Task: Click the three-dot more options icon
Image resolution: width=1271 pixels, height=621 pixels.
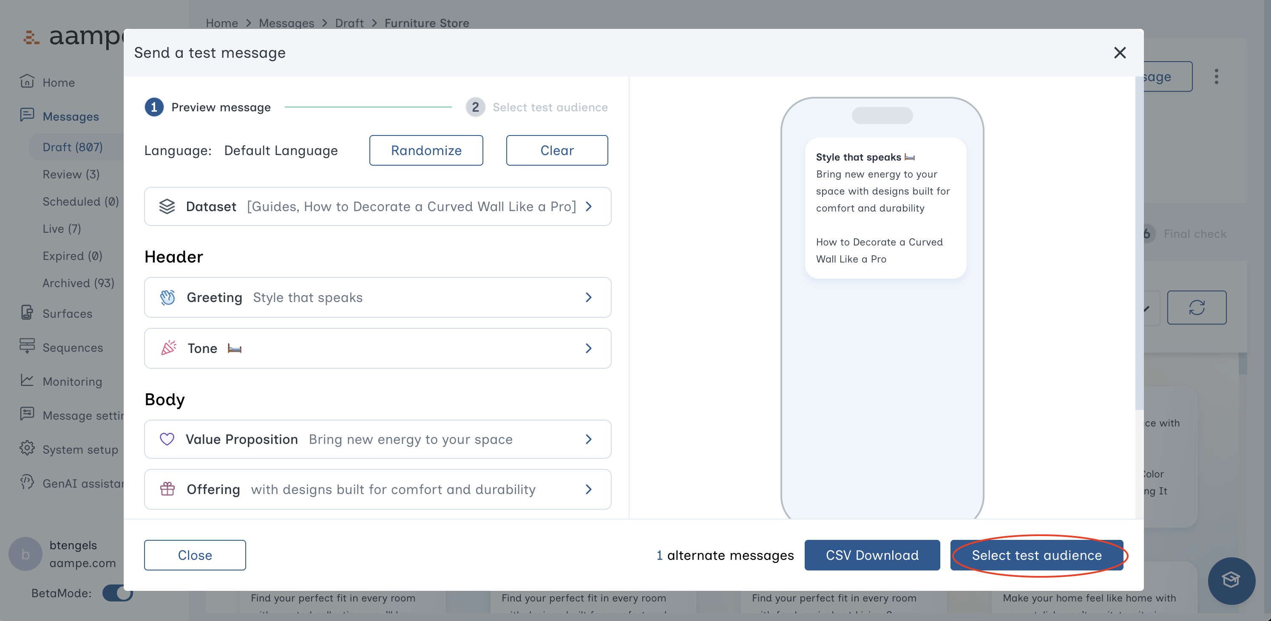Action: 1216,76
